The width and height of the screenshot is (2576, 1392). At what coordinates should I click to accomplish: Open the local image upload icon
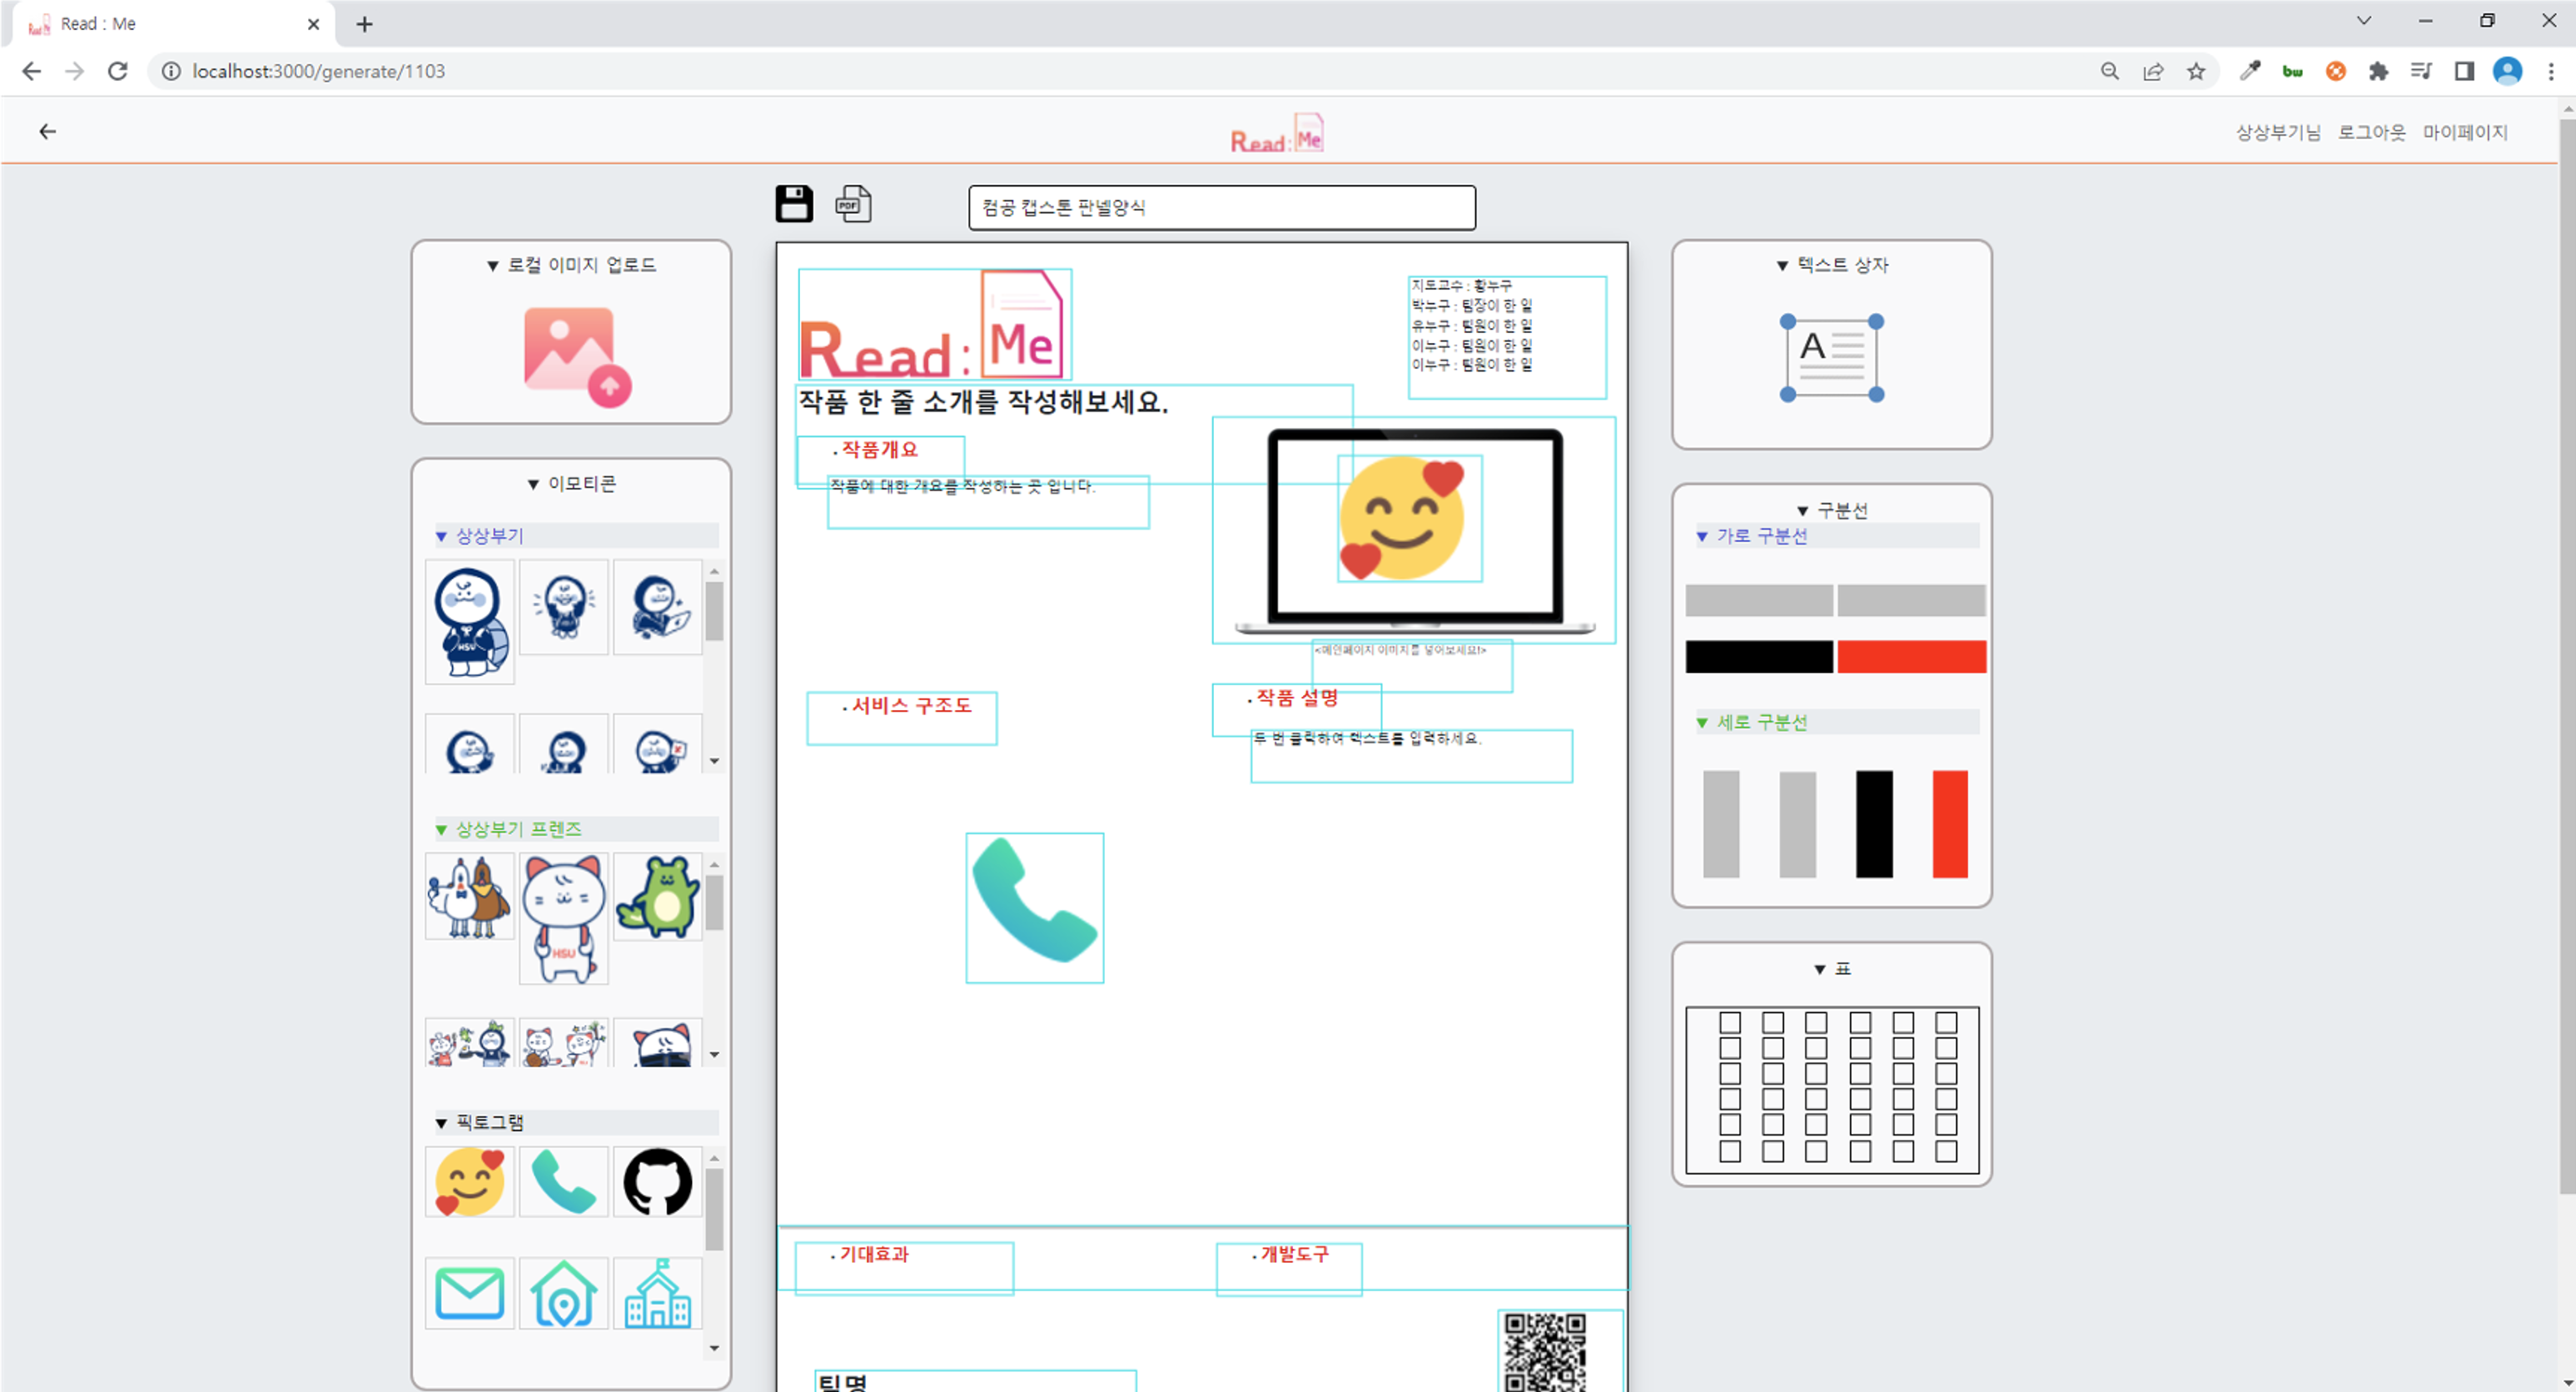[x=577, y=357]
